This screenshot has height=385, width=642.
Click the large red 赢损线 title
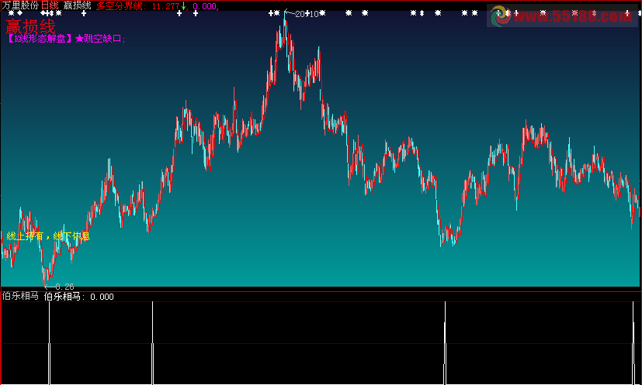(x=30, y=27)
